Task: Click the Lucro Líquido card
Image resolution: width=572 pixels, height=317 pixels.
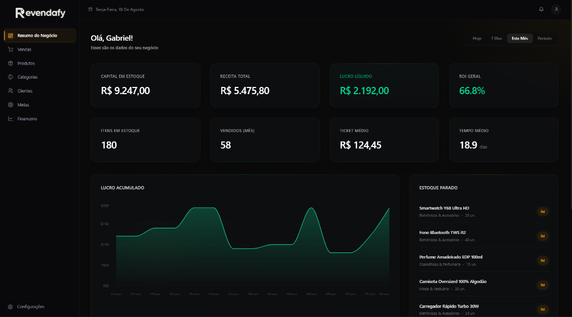Action: [384, 86]
